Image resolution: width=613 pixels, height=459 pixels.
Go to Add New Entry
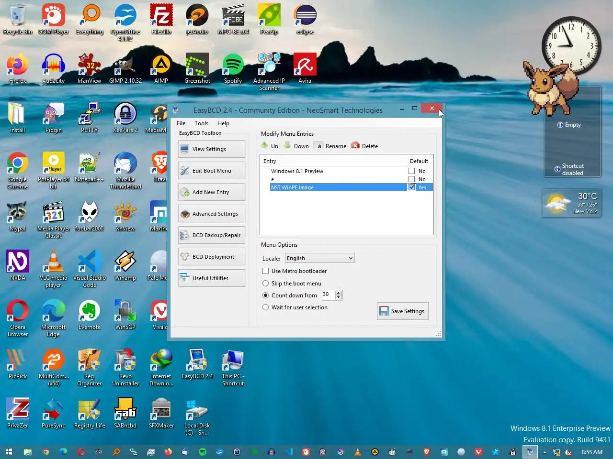(211, 192)
